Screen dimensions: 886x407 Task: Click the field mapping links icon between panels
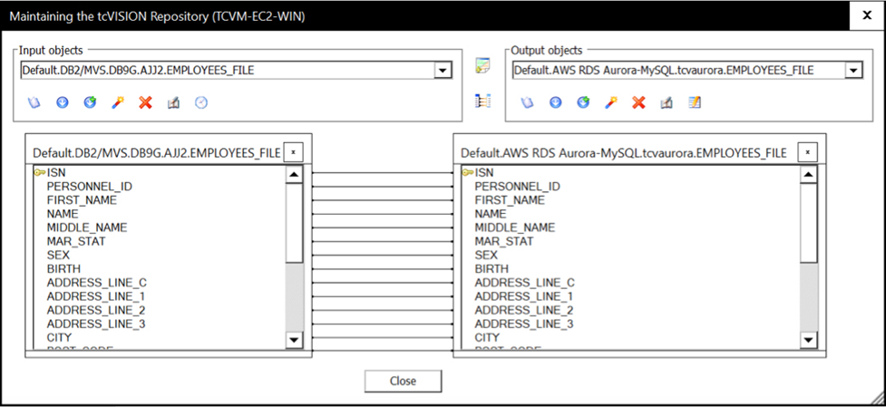coord(482,101)
